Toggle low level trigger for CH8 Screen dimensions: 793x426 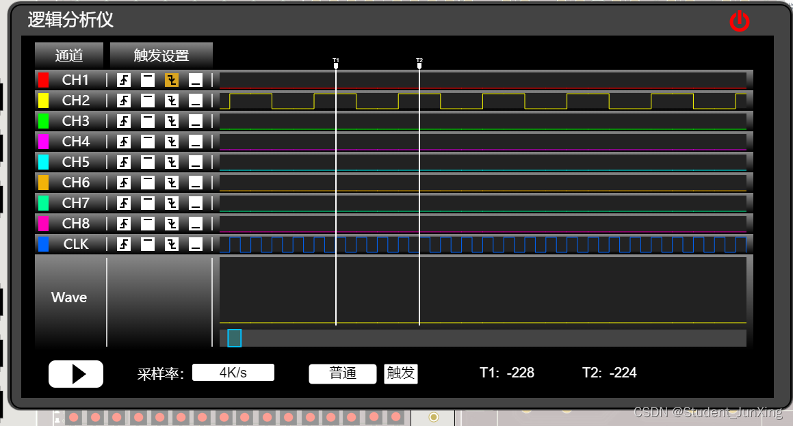tap(196, 224)
